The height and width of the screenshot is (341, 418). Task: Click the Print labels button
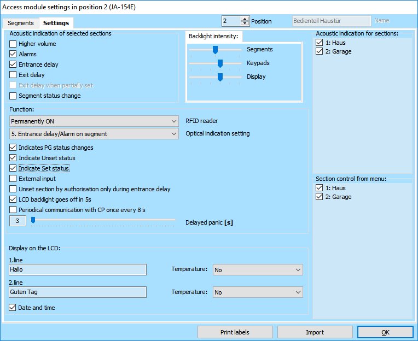coord(234,332)
